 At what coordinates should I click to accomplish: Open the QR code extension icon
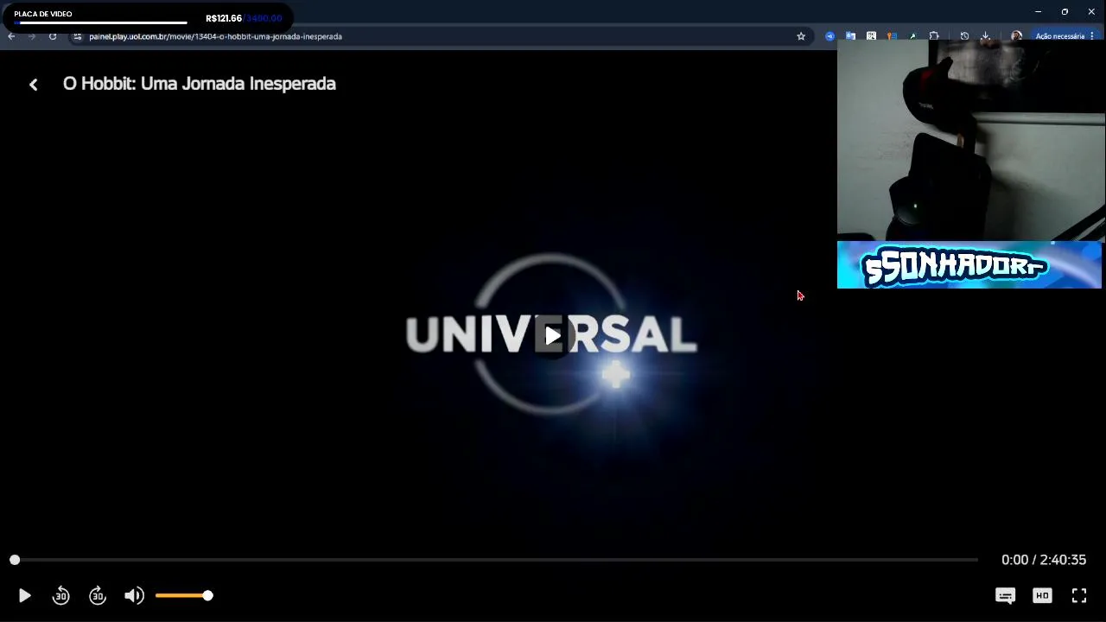tap(871, 36)
